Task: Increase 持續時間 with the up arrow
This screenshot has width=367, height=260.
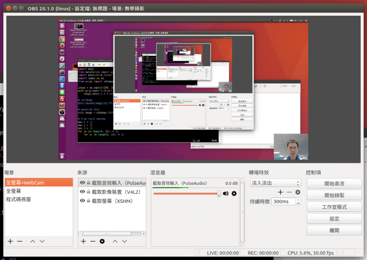Action: [x=298, y=199]
